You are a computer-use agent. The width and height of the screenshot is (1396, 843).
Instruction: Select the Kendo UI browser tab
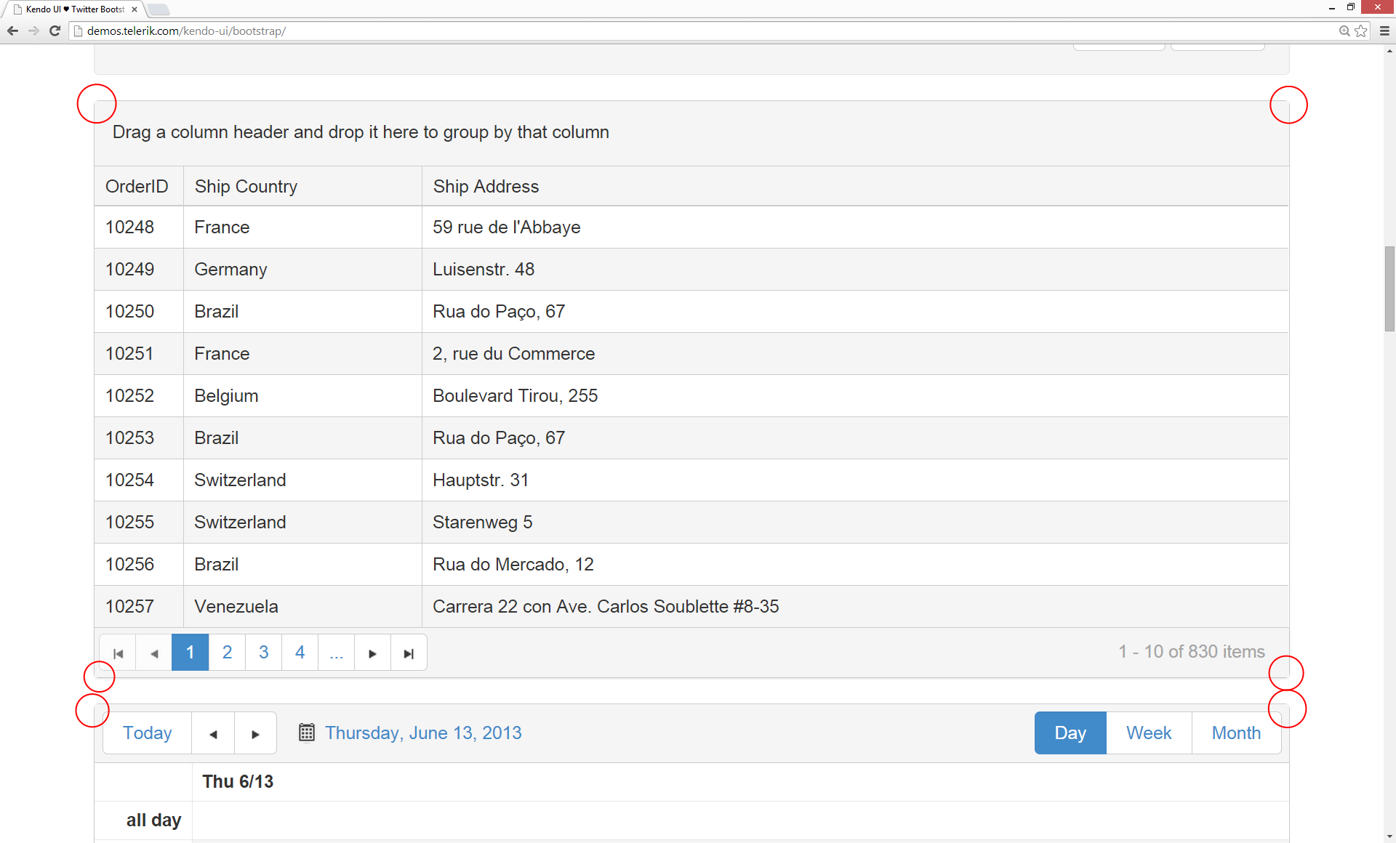coord(74,9)
